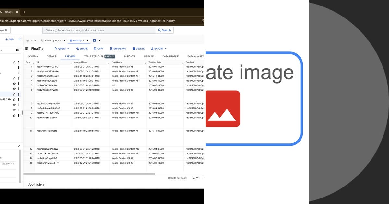The width and height of the screenshot is (389, 204).
Task: Unstar the highlighted dataset entry
Action: 14,94
